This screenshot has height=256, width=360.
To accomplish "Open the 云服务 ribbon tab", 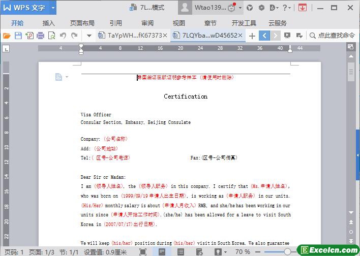I will pos(278,23).
